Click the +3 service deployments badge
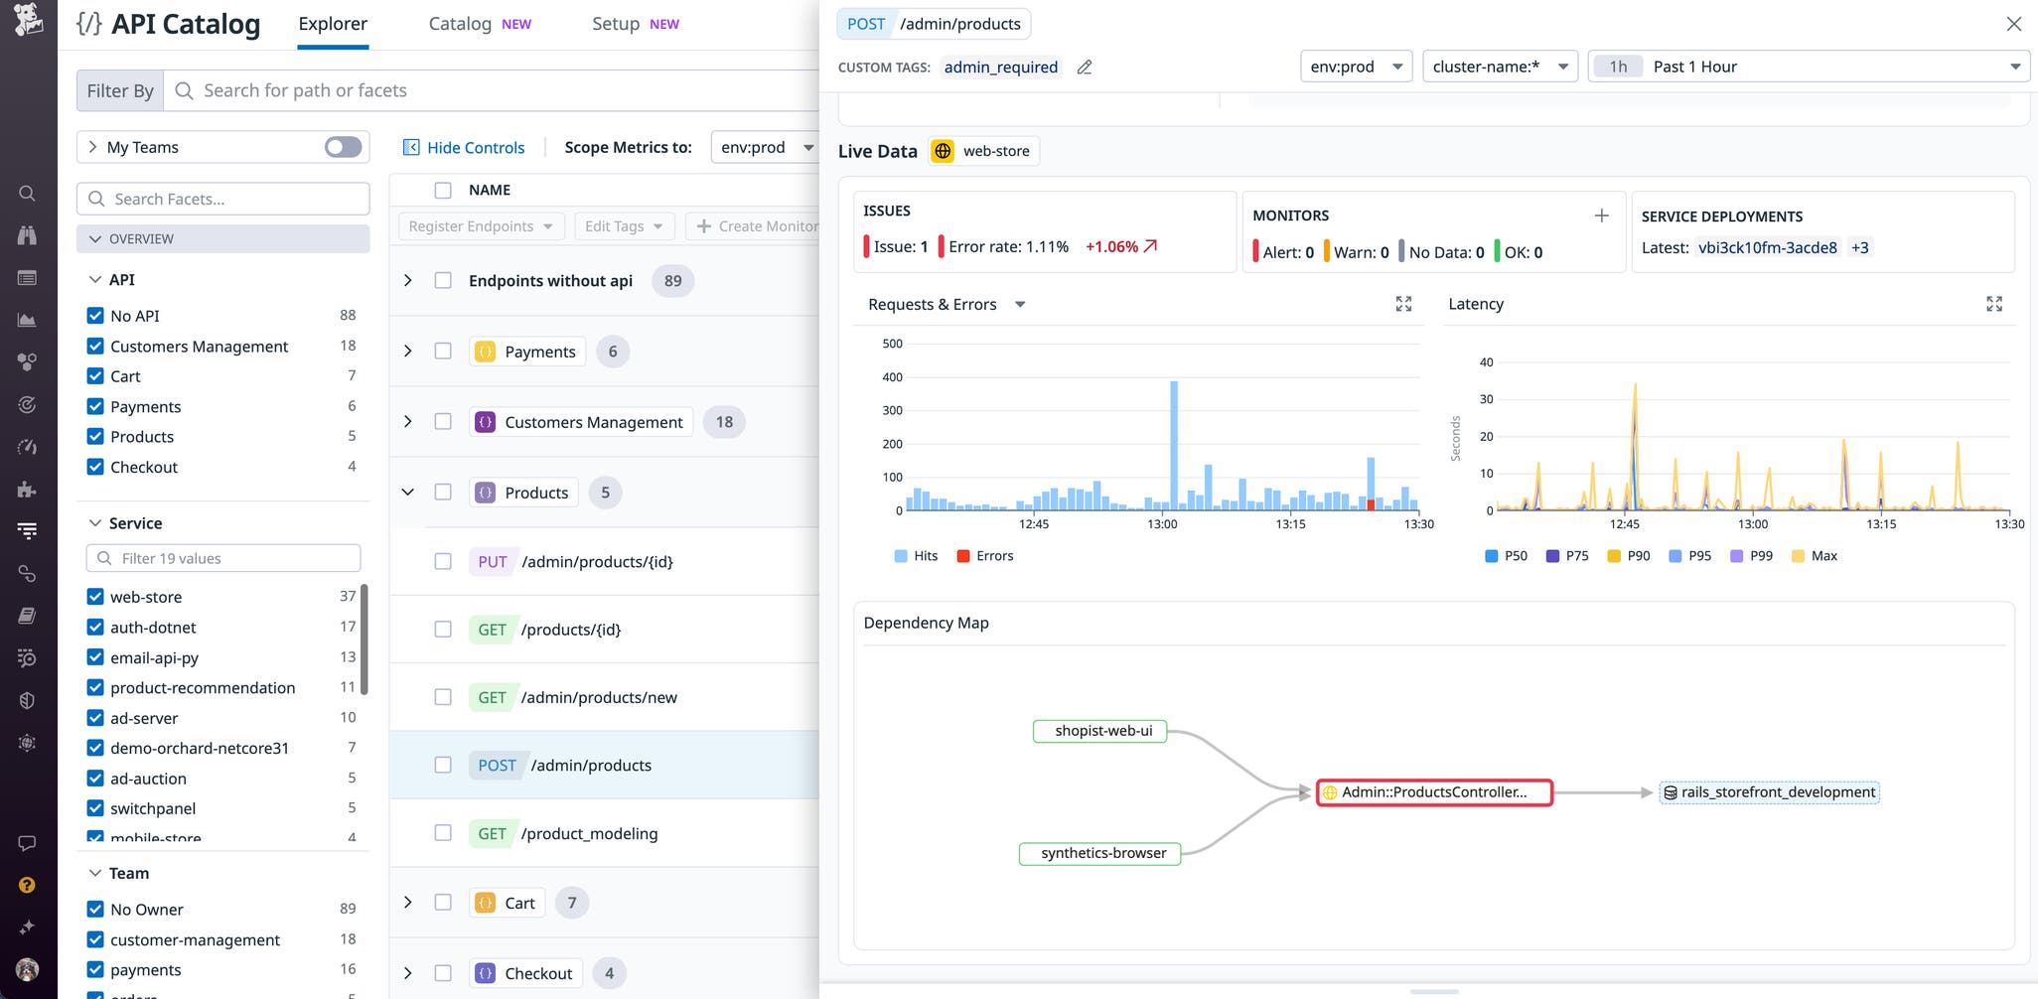2038x999 pixels. [x=1860, y=247]
